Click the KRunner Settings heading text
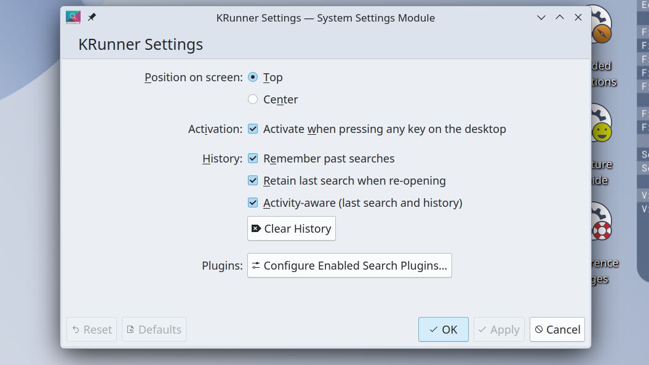 [140, 44]
